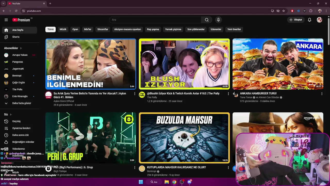Select the Aksiyon-macera oyunları chip
This screenshot has width=330, height=186.
[128, 29]
